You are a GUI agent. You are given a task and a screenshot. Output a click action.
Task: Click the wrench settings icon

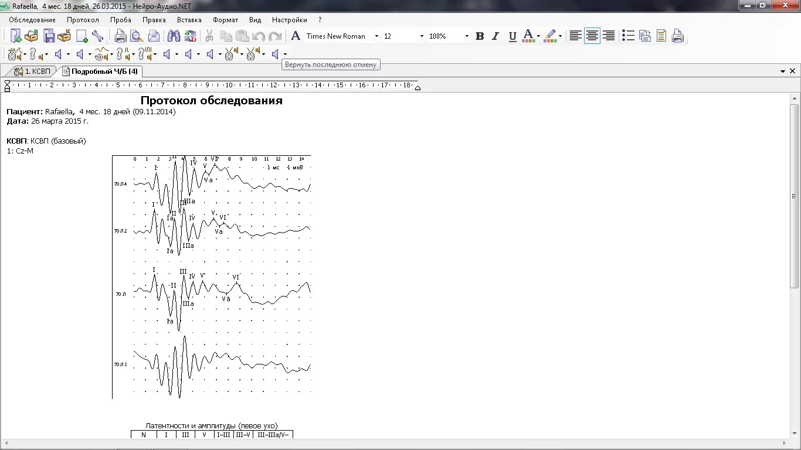point(97,36)
